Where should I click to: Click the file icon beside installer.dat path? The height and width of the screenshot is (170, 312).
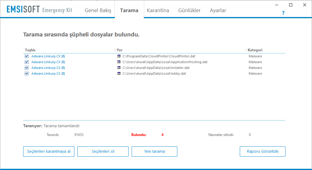(119, 68)
